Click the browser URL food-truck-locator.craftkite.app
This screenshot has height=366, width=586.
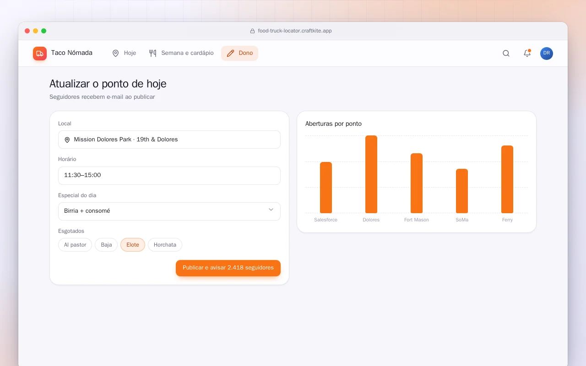295,31
